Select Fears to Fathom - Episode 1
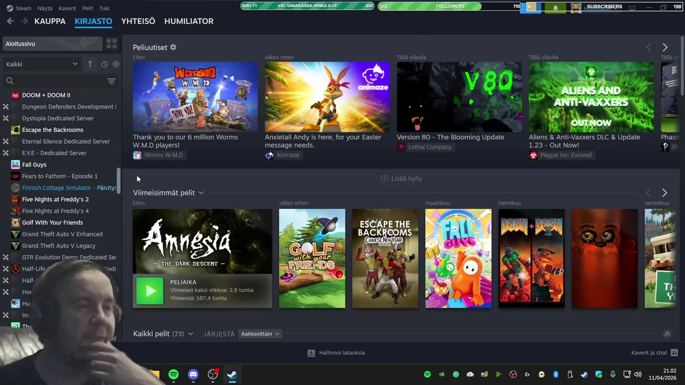Viewport: 685px width, 385px height. point(59,176)
